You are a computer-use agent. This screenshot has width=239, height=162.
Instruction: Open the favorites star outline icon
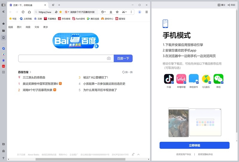click(x=117, y=12)
